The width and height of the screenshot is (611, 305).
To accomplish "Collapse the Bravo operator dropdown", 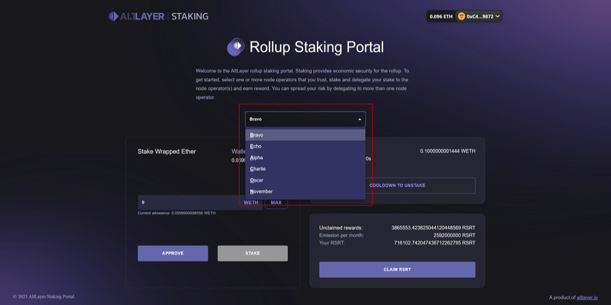I will pyautogui.click(x=305, y=120).
